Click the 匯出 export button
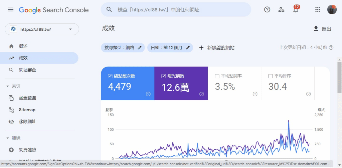The height and width of the screenshot is (168, 342). point(323,29)
